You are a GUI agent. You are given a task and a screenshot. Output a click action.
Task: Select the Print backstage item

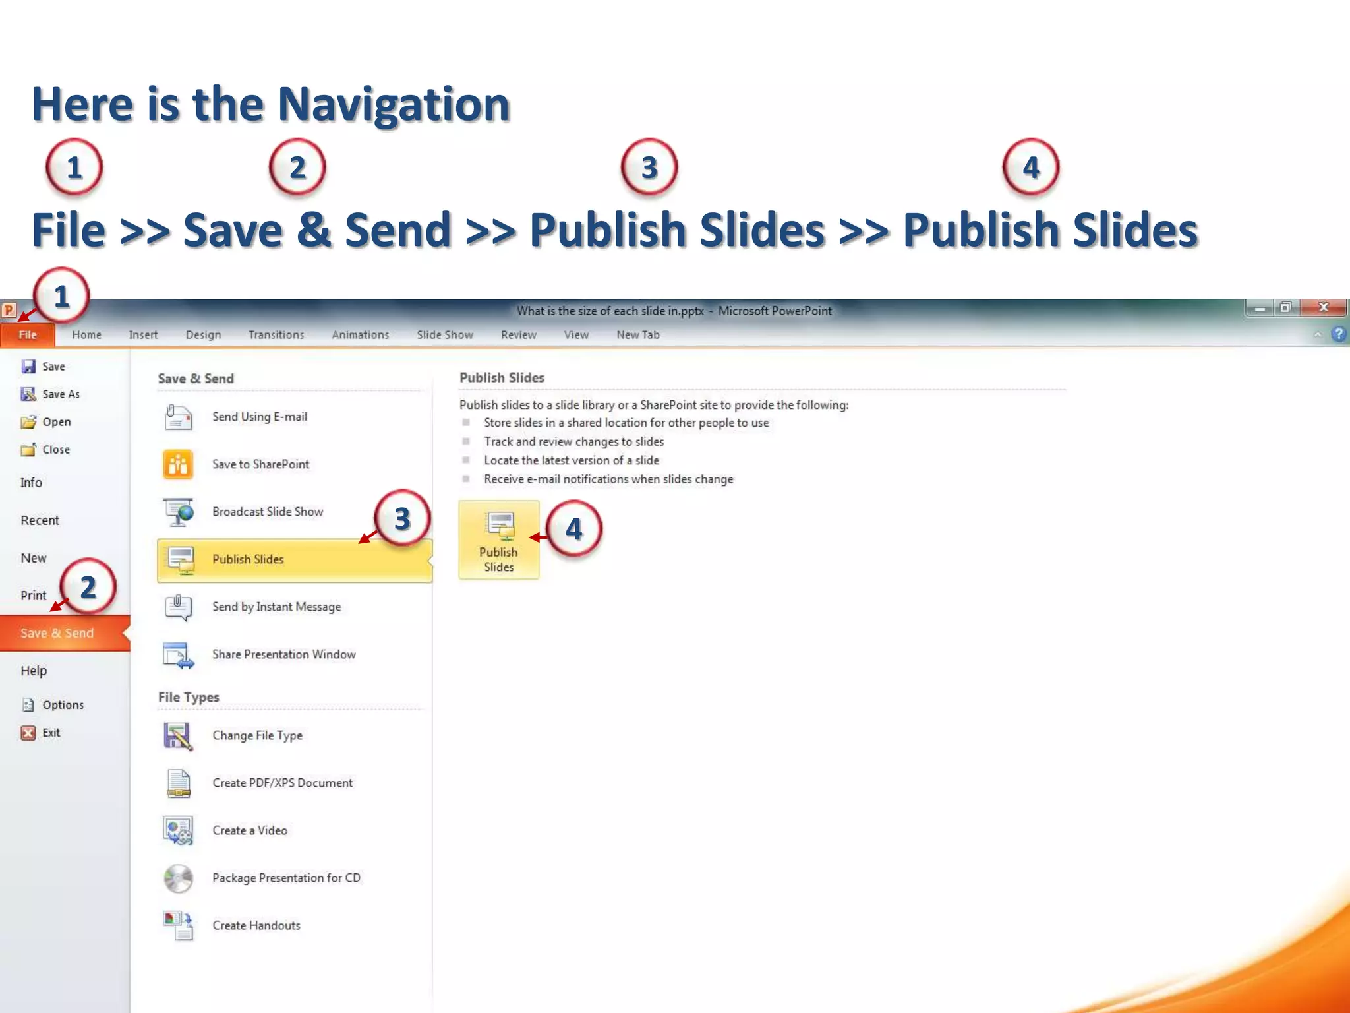[x=33, y=596]
